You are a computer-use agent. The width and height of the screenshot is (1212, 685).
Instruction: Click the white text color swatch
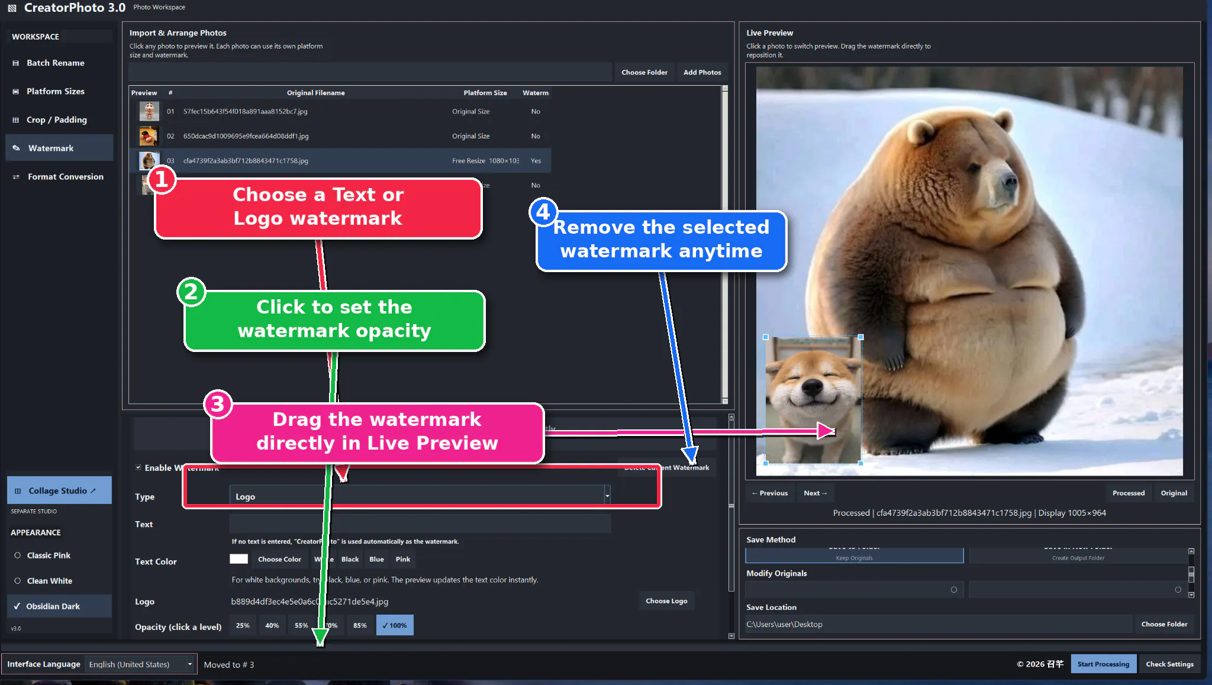[238, 559]
